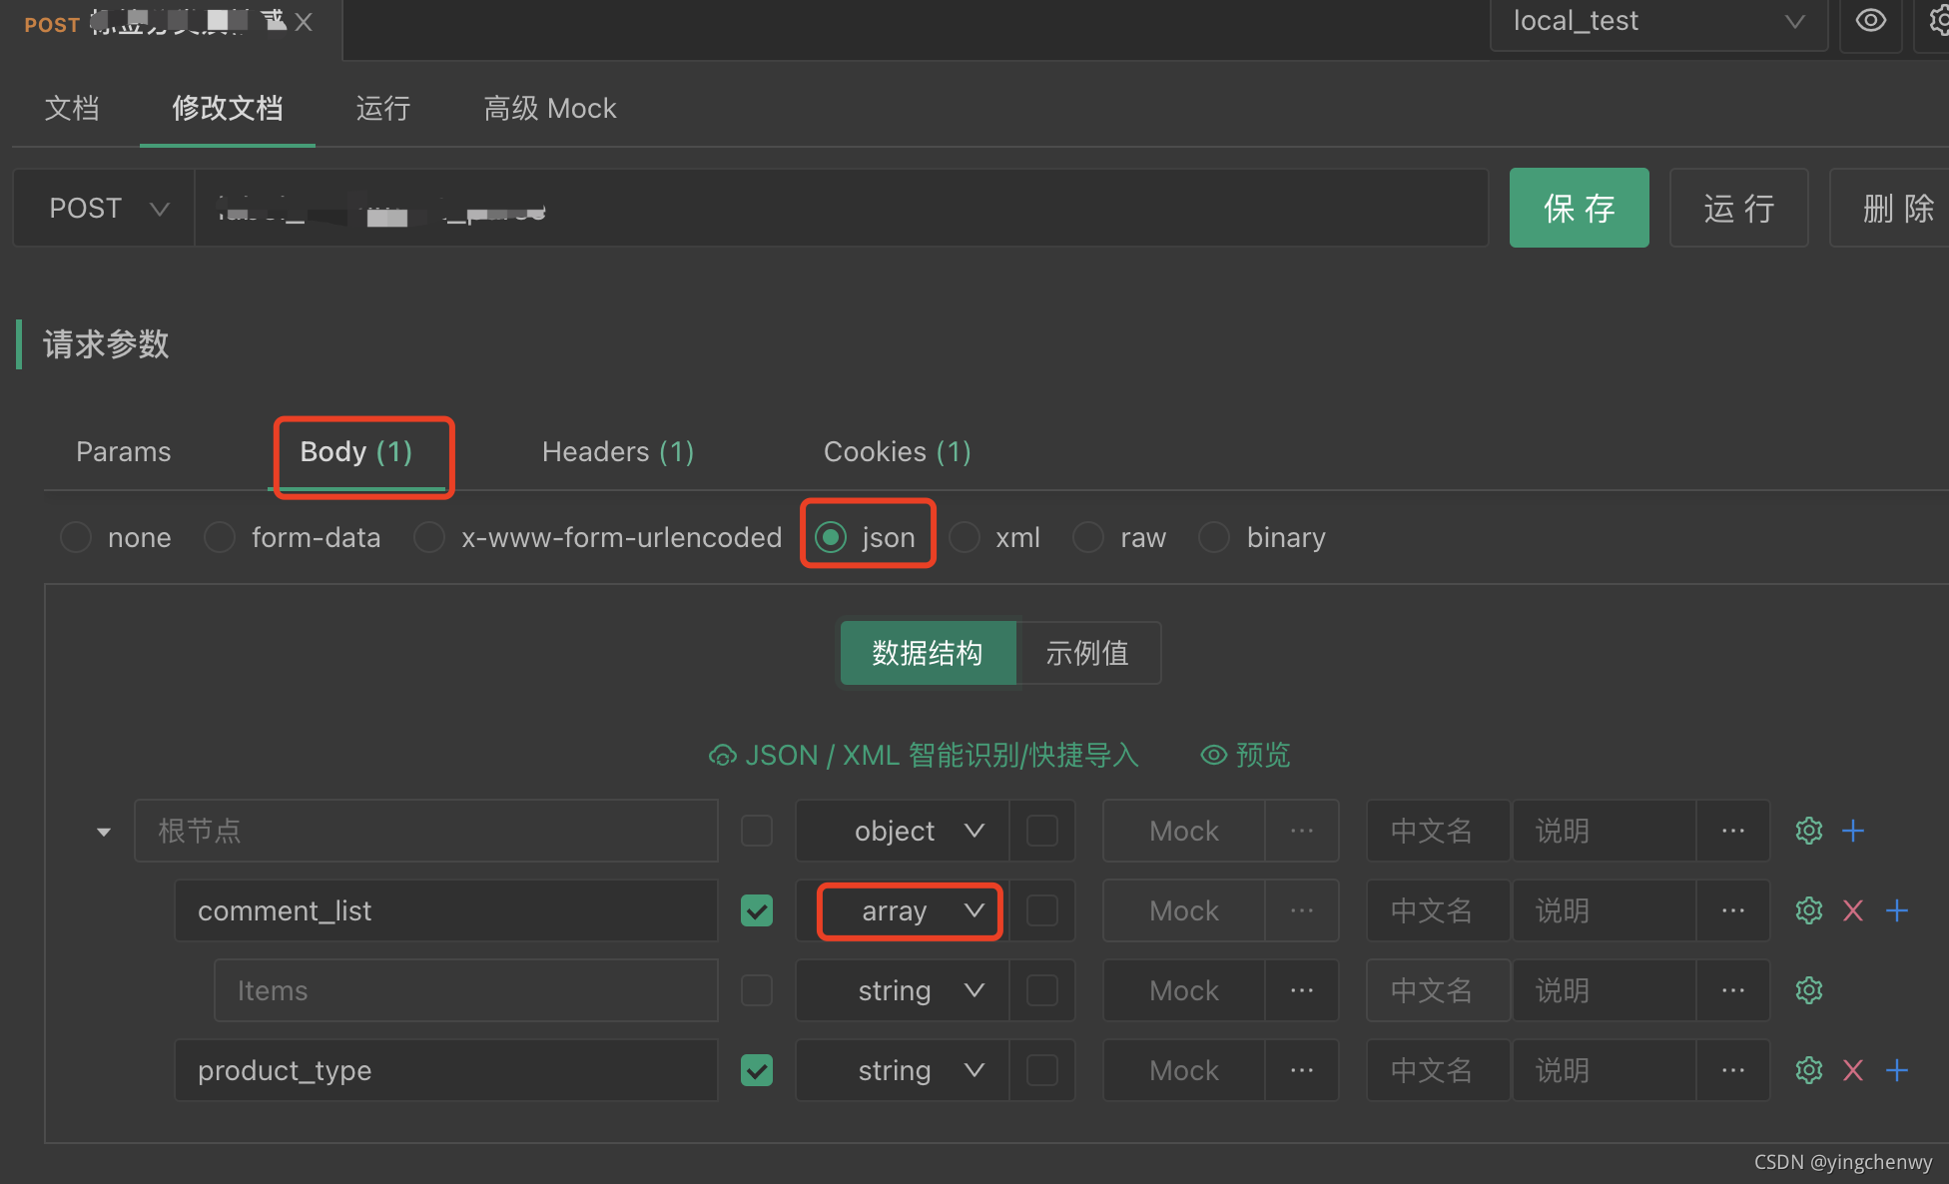Viewport: 1949px width, 1184px height.
Task: Switch to the 高级 Mock tab
Action: click(549, 108)
